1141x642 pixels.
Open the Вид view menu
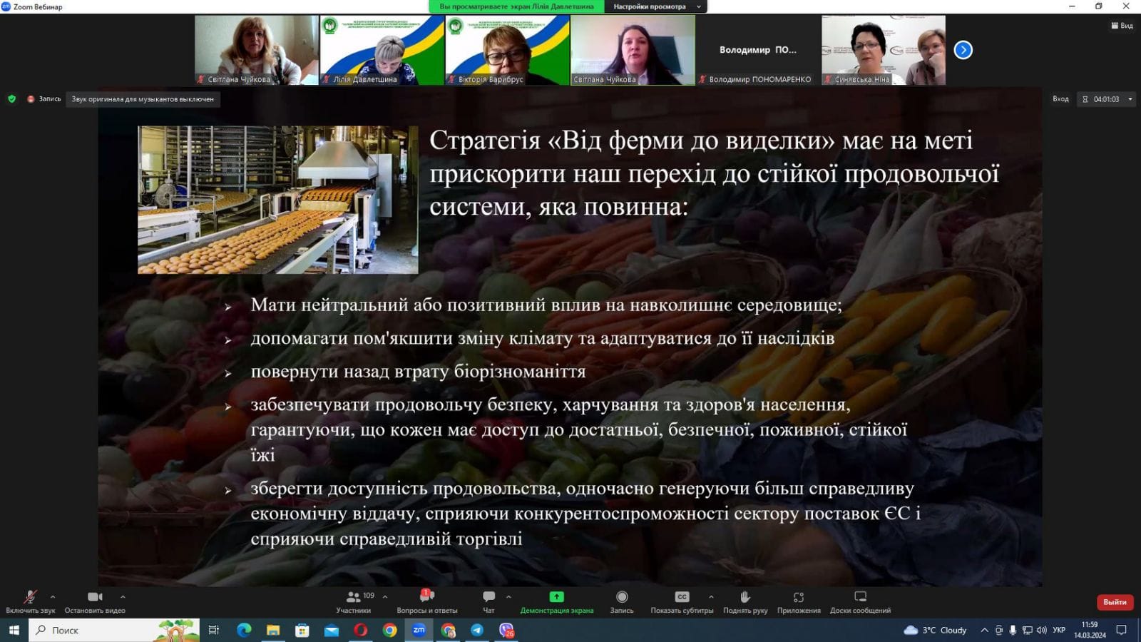click(x=1122, y=26)
